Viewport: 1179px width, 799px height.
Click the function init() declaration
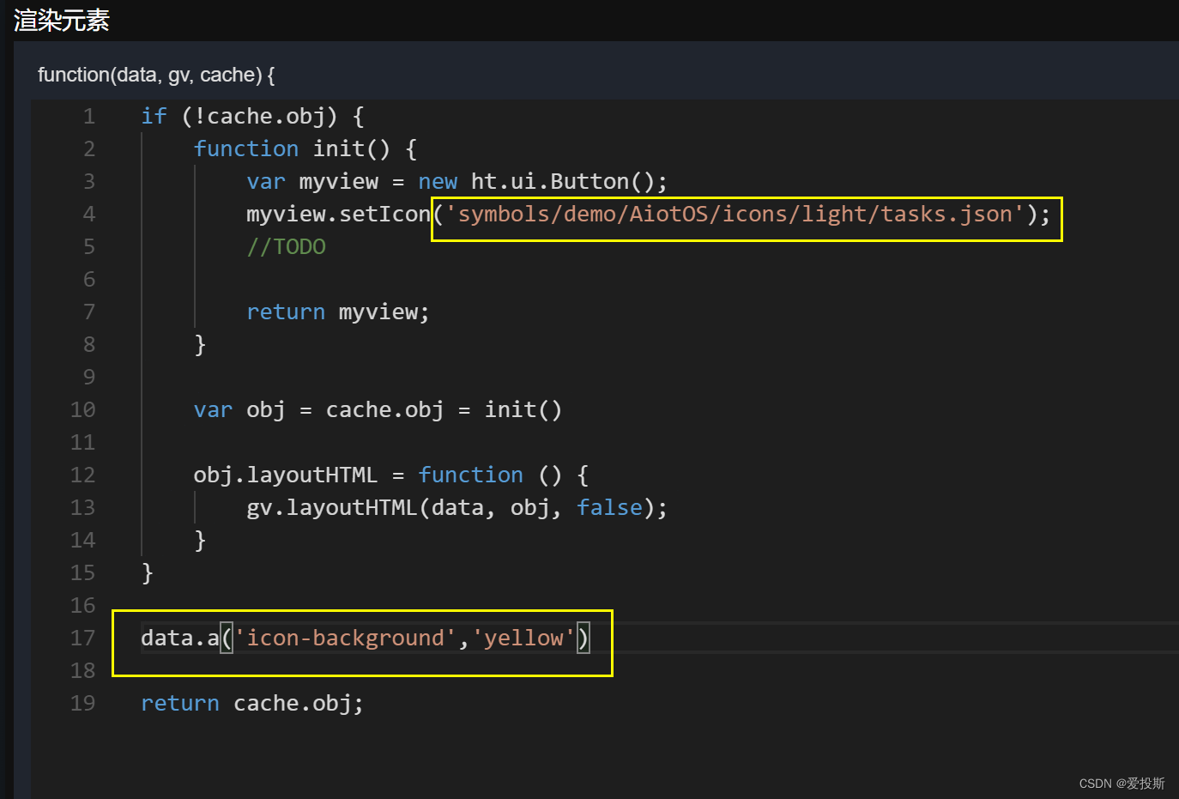pyautogui.click(x=305, y=148)
